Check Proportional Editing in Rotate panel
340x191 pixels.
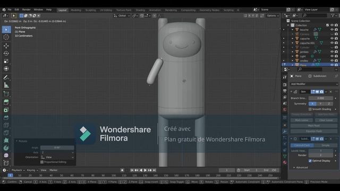click(42, 162)
